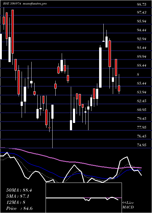Select the 89.94 price axis label
Screen dimensions: 152x213
tap(142, 57)
